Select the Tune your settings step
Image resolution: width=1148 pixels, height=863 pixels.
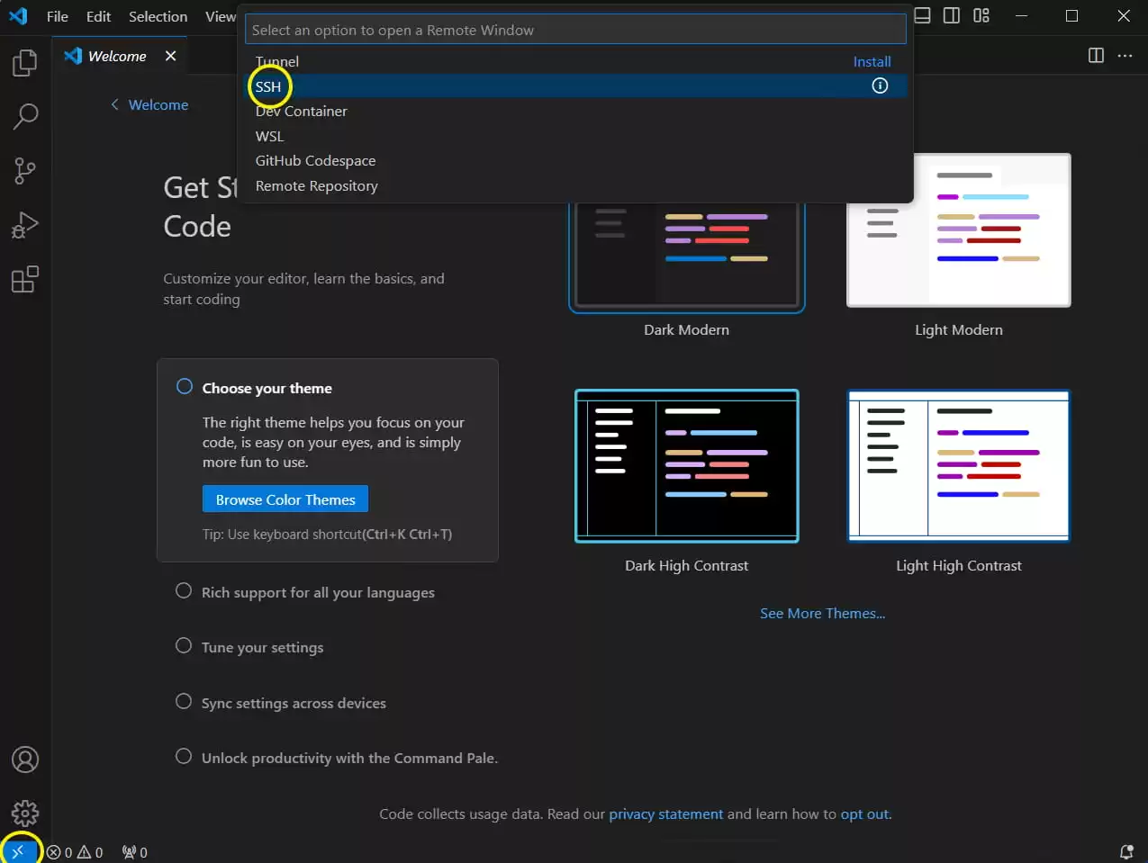tap(262, 647)
